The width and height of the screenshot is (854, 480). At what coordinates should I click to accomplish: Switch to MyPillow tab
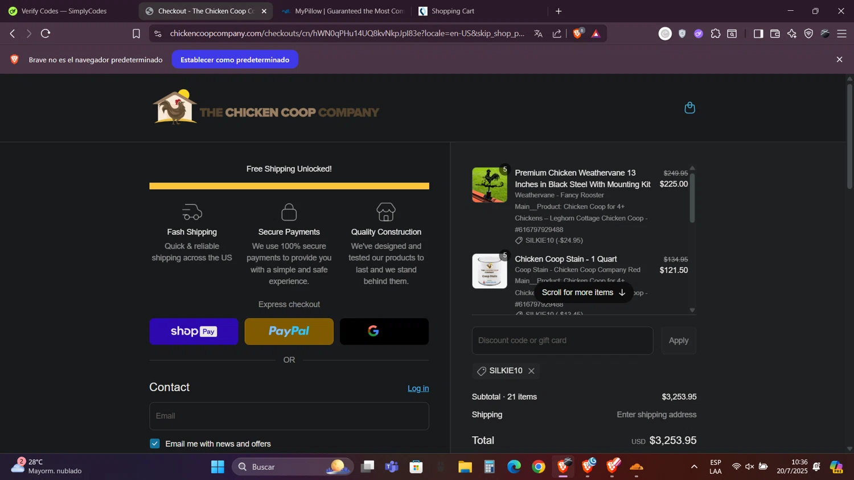pos(343,11)
